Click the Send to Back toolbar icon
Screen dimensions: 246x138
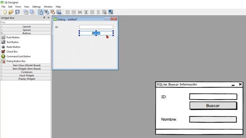tap(26, 12)
